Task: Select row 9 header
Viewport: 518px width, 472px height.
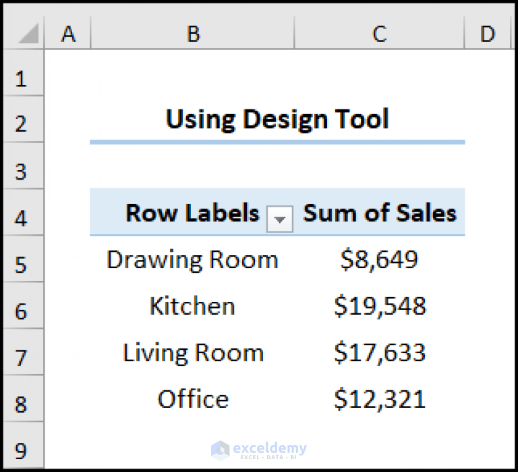Action: click(x=23, y=445)
